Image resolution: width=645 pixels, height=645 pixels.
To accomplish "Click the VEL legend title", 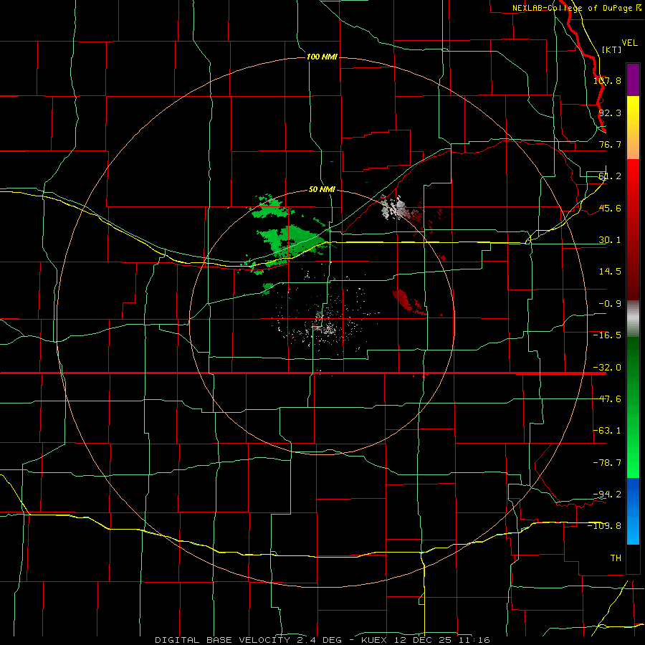I will click(x=629, y=43).
